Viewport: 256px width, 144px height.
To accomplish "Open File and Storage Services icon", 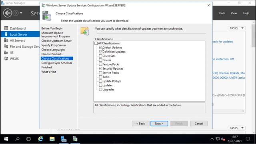I will [x=6, y=46].
